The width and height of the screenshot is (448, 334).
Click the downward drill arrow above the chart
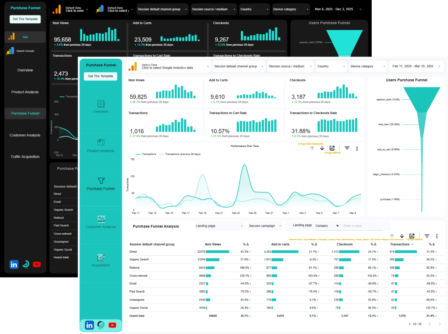coord(322,148)
